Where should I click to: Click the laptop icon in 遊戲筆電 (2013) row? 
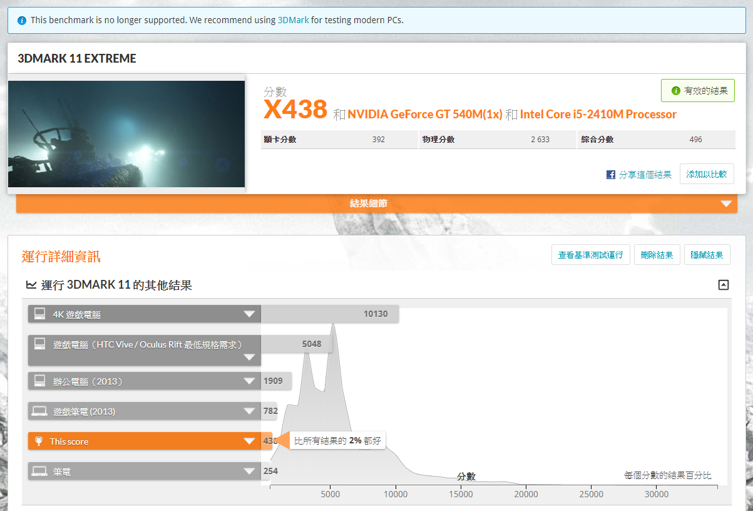pos(39,411)
